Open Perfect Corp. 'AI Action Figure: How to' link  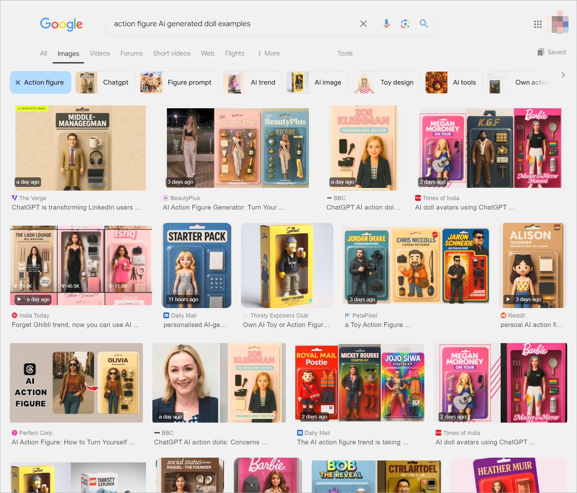point(73,442)
